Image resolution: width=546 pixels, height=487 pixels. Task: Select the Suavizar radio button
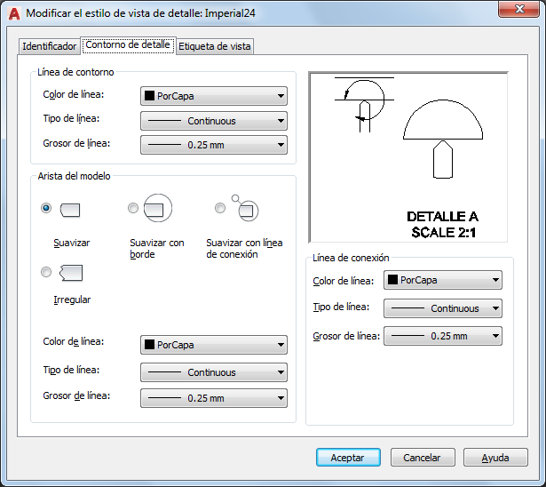pos(46,208)
